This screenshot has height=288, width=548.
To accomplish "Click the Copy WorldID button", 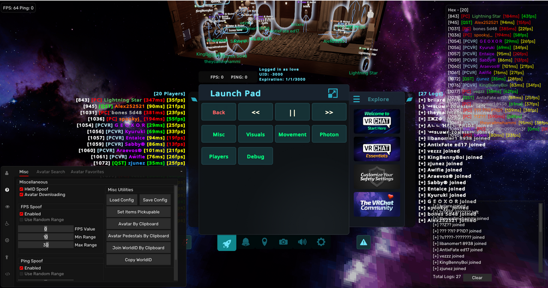I will (138, 260).
